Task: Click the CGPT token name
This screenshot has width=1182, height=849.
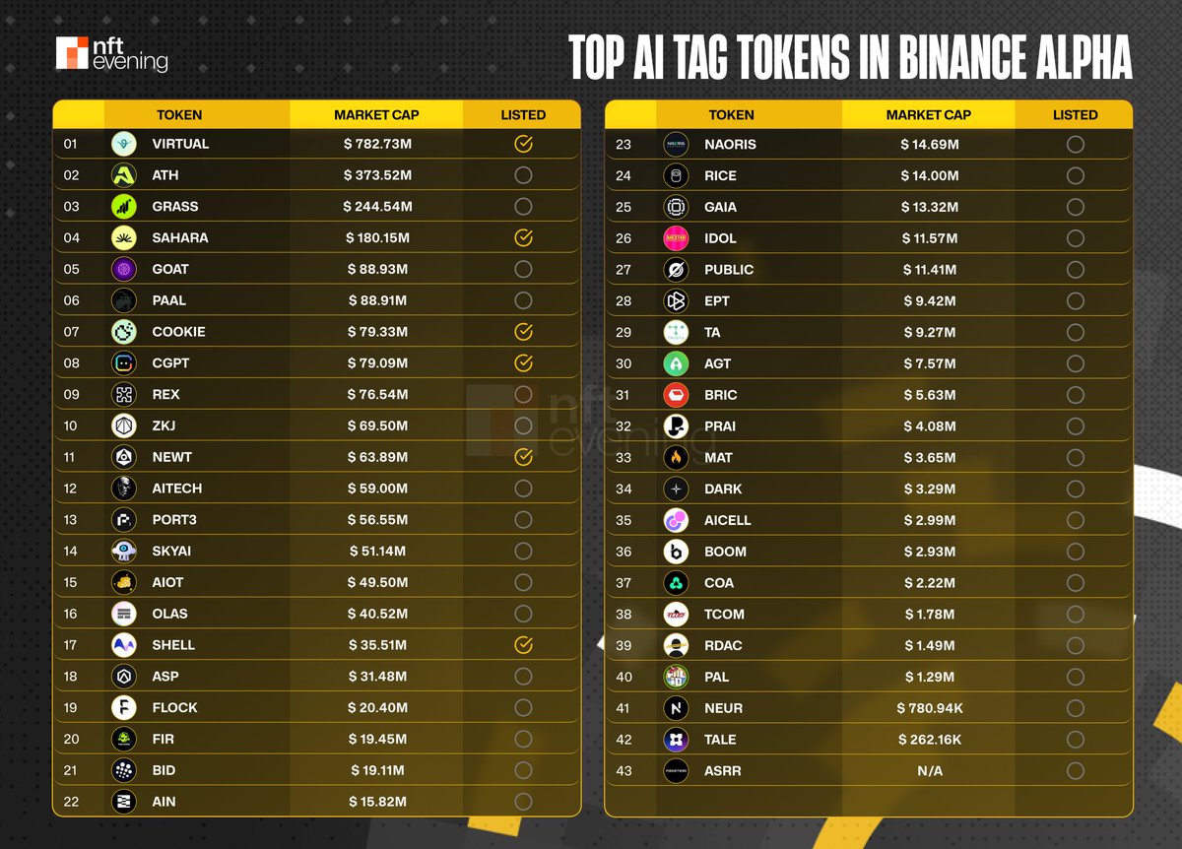Action: [170, 363]
